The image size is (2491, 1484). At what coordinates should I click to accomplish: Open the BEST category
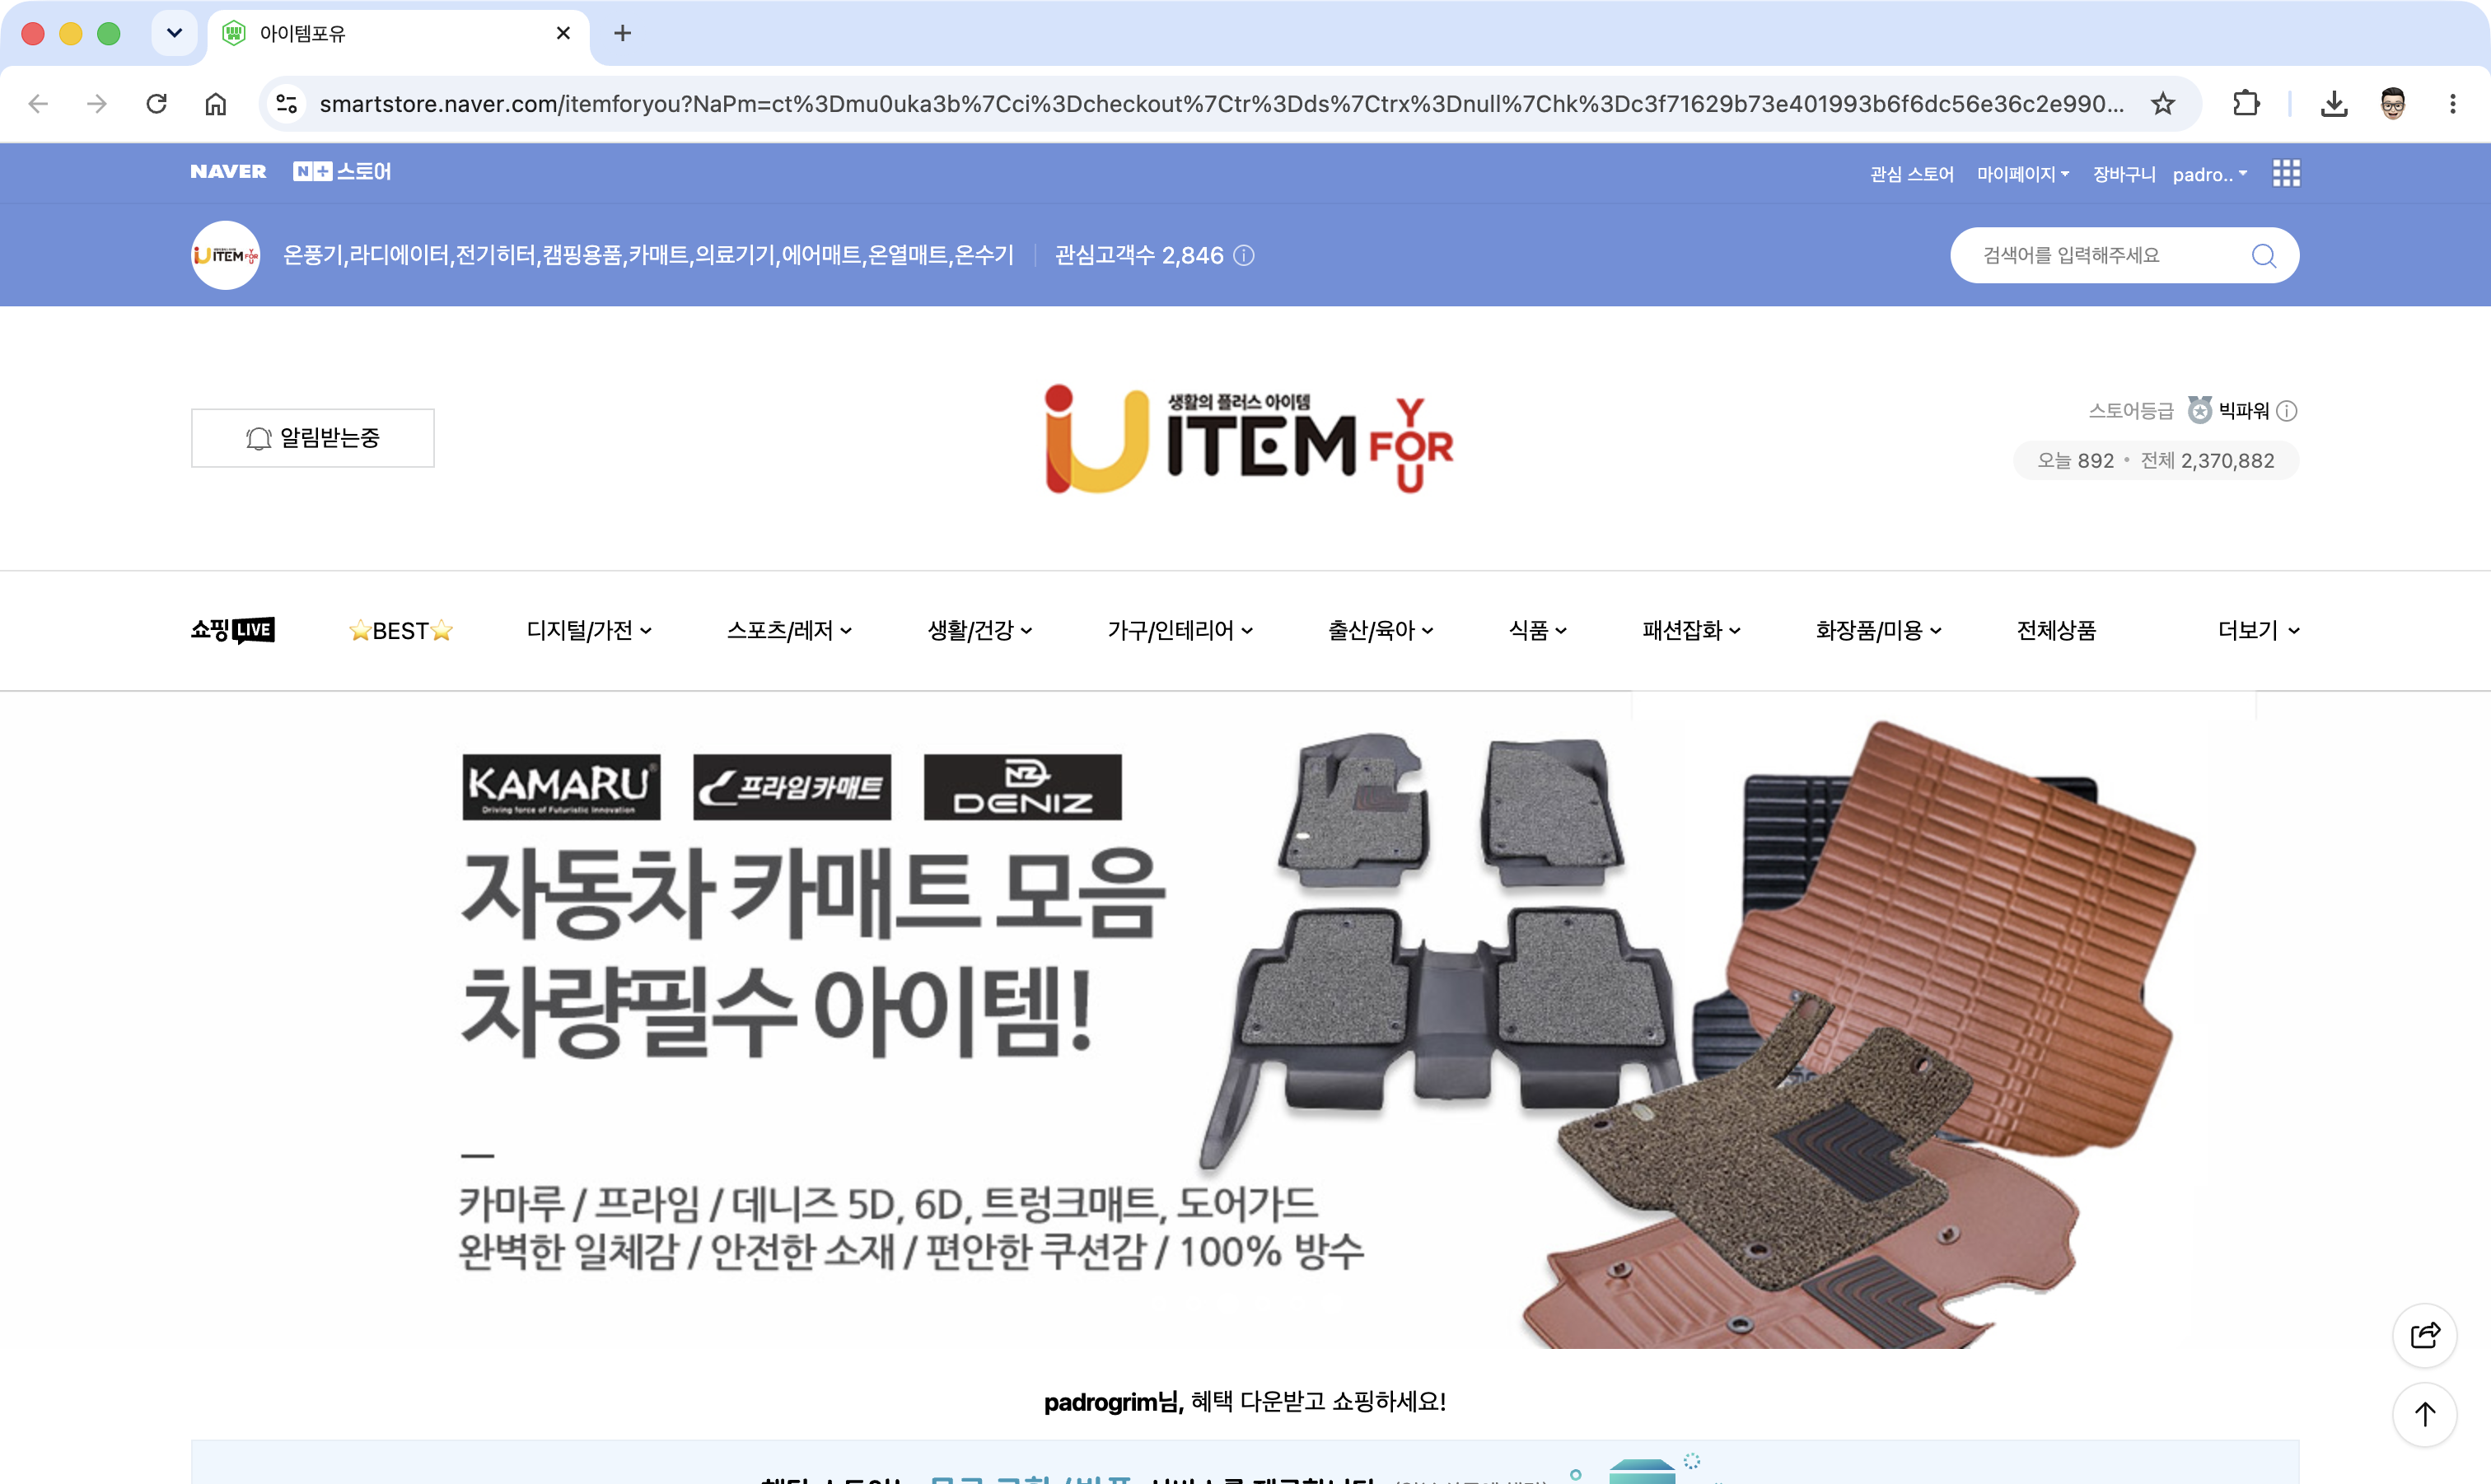point(401,631)
